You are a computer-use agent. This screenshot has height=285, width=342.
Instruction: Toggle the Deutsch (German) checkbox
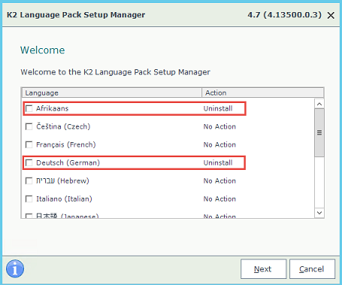[x=29, y=162]
